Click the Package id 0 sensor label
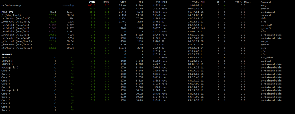The height and width of the screenshot is (114, 295). 10,67
